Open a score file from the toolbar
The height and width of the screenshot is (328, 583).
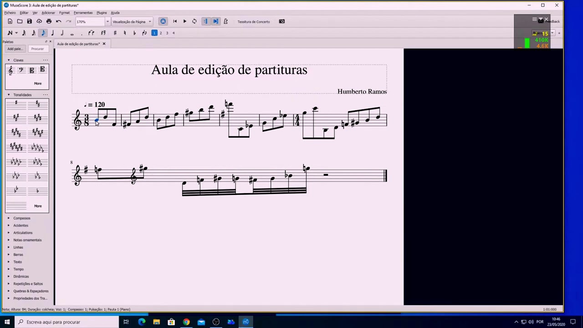click(x=20, y=21)
